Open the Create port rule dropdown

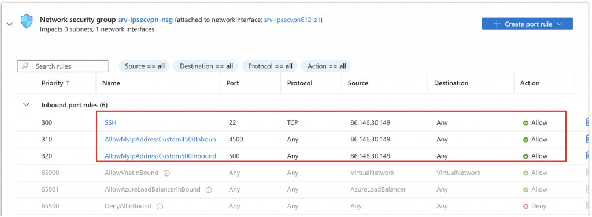pyautogui.click(x=527, y=24)
